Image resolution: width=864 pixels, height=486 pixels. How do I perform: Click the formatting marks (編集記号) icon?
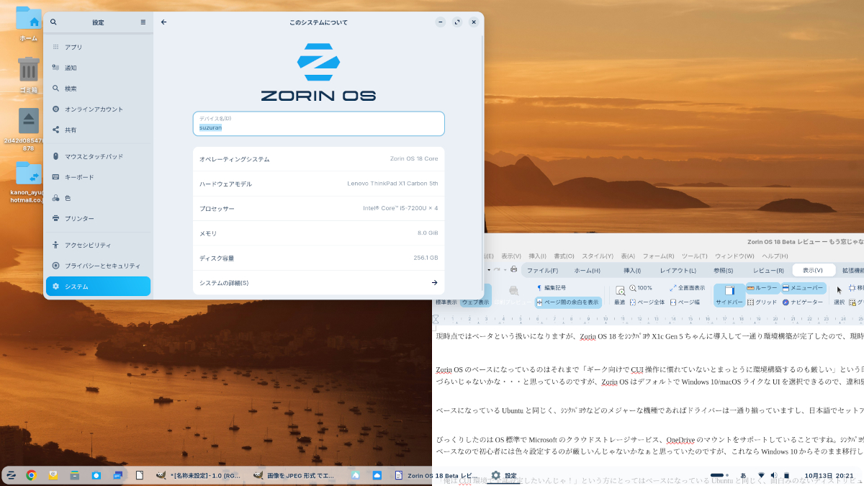click(552, 288)
